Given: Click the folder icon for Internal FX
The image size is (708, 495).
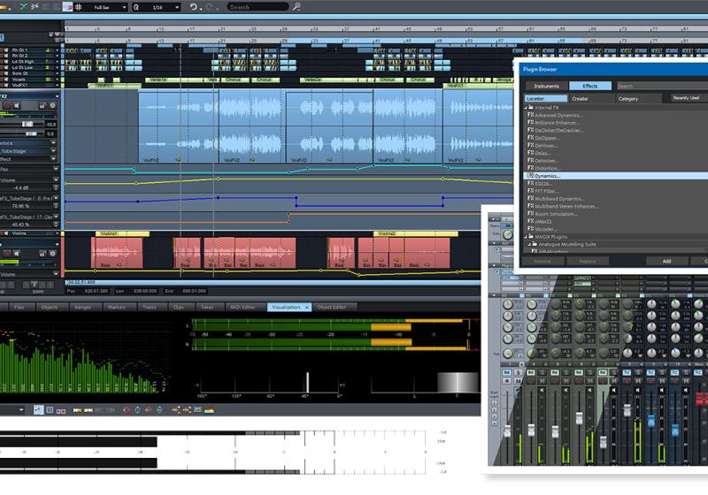Looking at the screenshot, I should pyautogui.click(x=529, y=107).
